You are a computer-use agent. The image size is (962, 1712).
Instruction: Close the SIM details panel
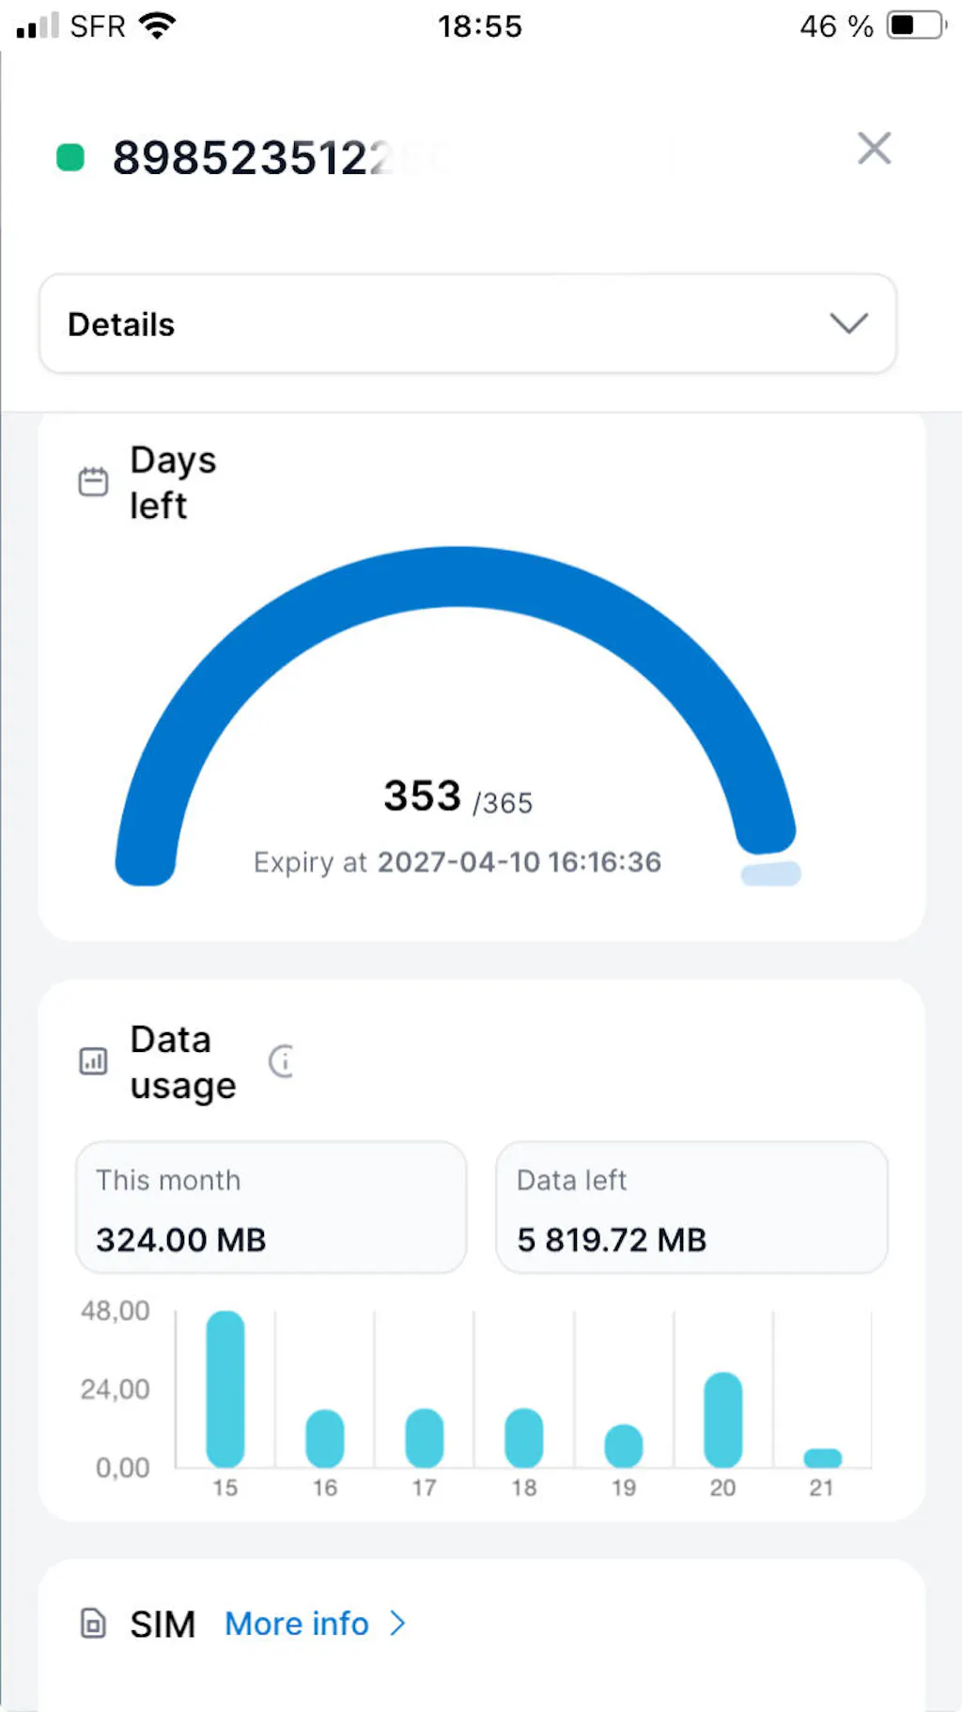pos(874,149)
